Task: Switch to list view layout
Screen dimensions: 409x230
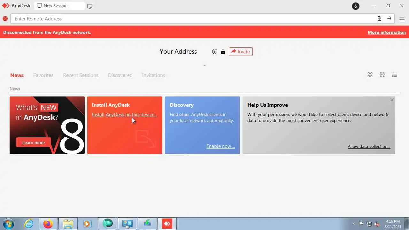Action: click(x=394, y=75)
